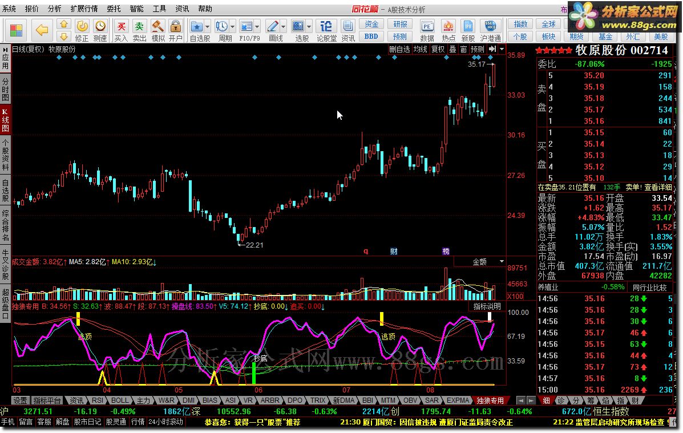Switch to the 分时图 sidebar tab
This screenshot has height=433, width=683.
click(5, 89)
